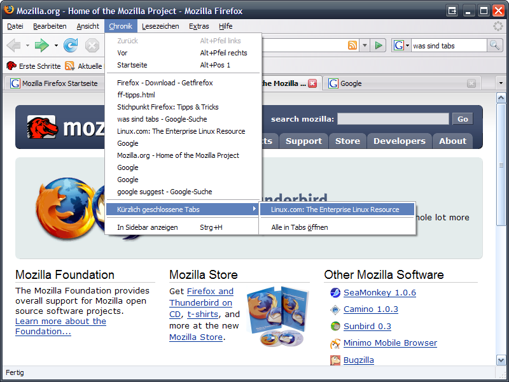Click the Firefox icon in the title bar
Image resolution: width=509 pixels, height=382 pixels.
coord(9,10)
